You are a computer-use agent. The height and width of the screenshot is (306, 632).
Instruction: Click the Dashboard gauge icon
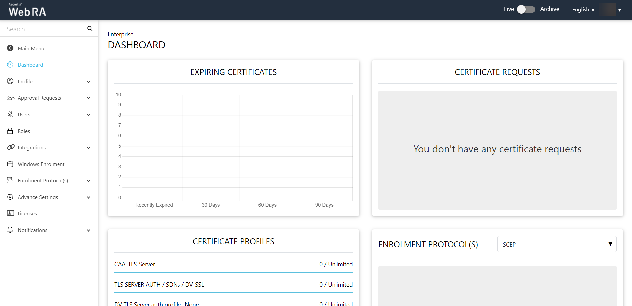point(10,65)
